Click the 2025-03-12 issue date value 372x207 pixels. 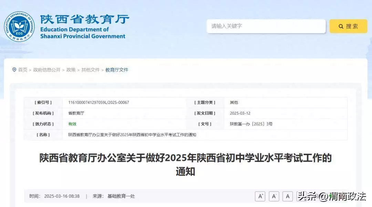coord(240,113)
